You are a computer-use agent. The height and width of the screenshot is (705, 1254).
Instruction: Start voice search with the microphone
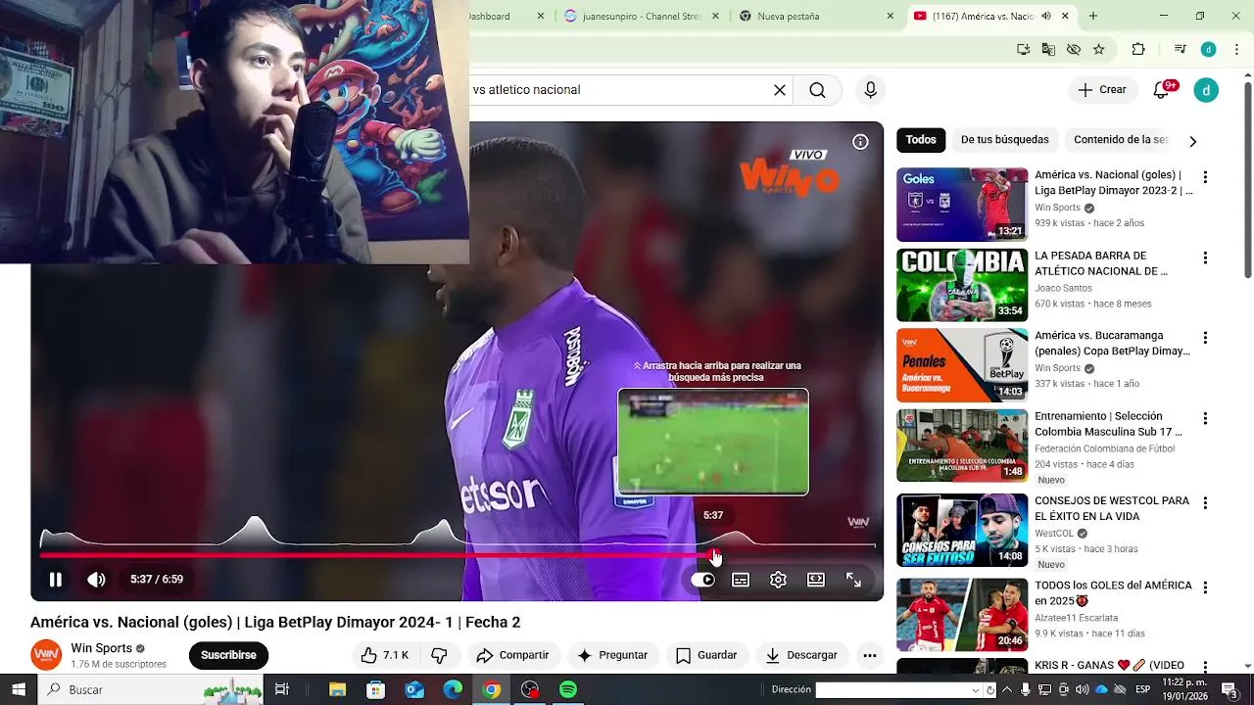point(871,90)
